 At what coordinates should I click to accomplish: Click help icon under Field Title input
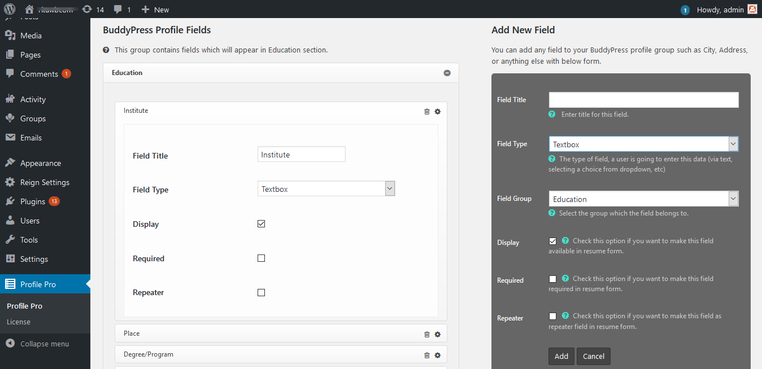552,114
